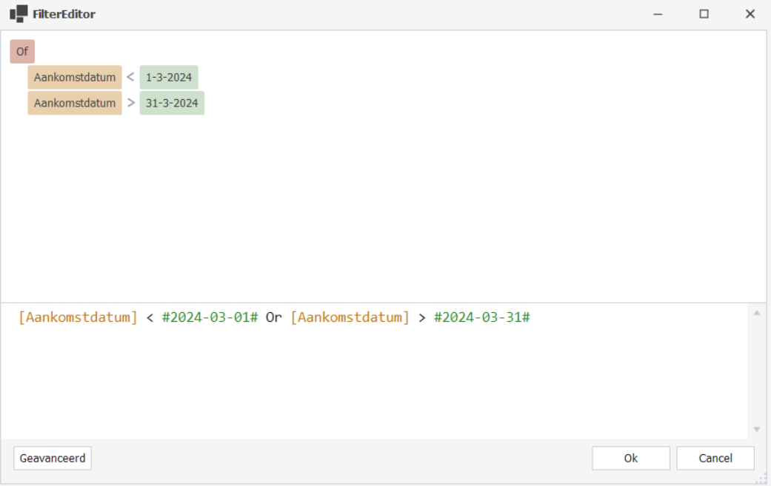This screenshot has height=486, width=771.
Task: Close the FilterEditor window
Action: (x=750, y=14)
